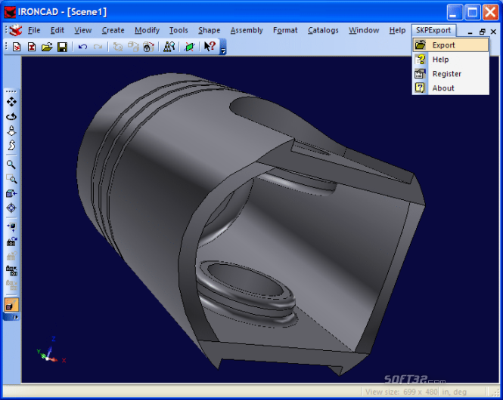Viewport: 503px width, 400px height.
Task: Toggle the highlighted Perspective camera button
Action: (x=11, y=305)
